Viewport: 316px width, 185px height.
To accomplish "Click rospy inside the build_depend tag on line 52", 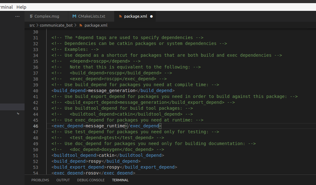I will point(95,161).
